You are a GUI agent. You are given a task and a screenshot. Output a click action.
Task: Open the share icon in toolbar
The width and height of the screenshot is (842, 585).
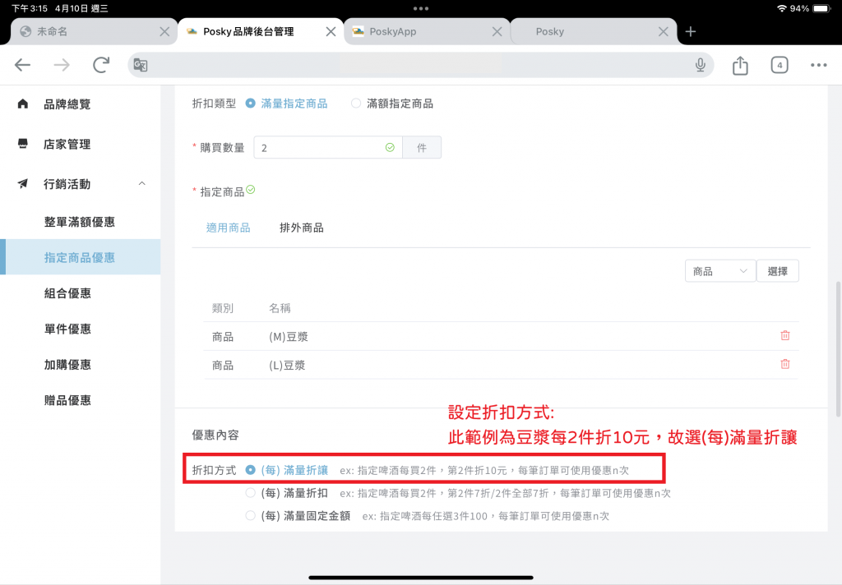(740, 65)
